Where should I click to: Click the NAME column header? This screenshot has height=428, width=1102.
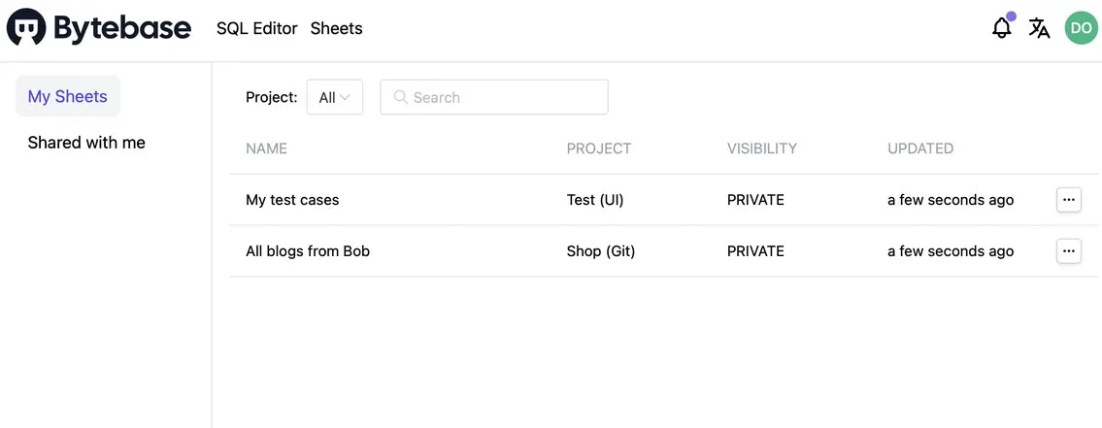tap(266, 148)
